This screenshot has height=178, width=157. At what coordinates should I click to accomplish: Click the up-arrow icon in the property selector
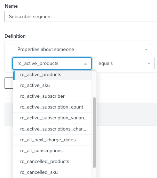[x=85, y=64]
